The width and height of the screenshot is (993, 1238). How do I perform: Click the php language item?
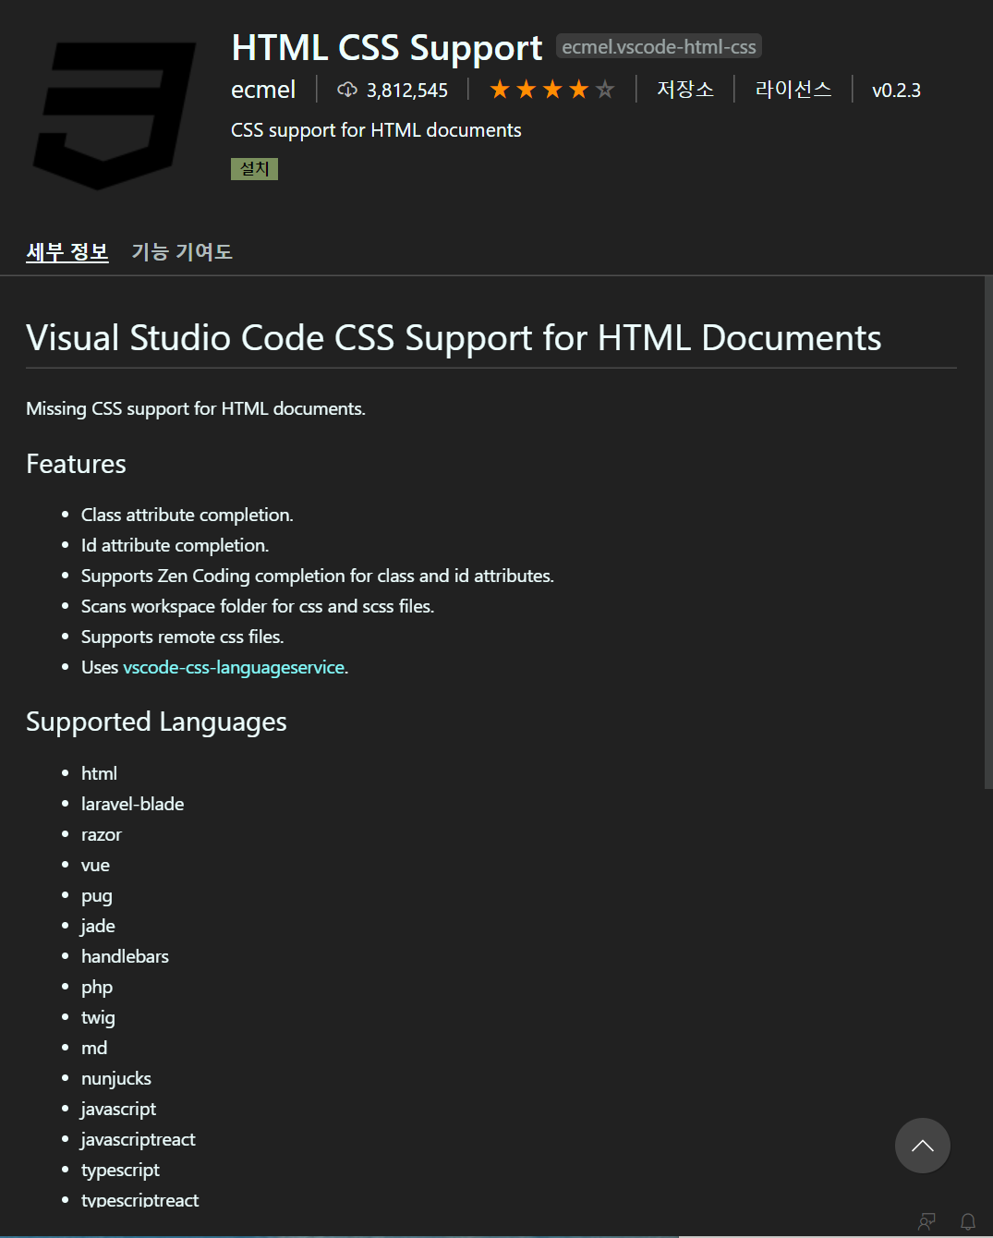(97, 987)
